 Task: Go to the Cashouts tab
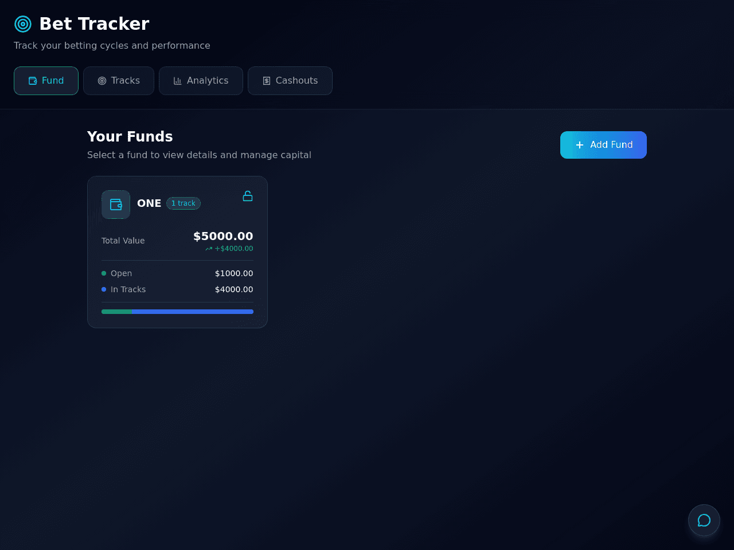tap(290, 81)
